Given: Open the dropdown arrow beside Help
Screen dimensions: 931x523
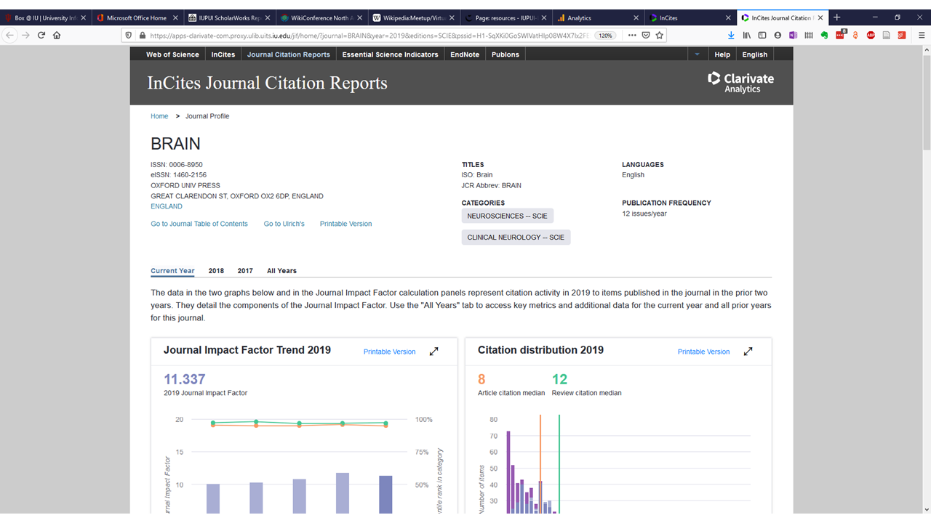Looking at the screenshot, I should pos(697,54).
